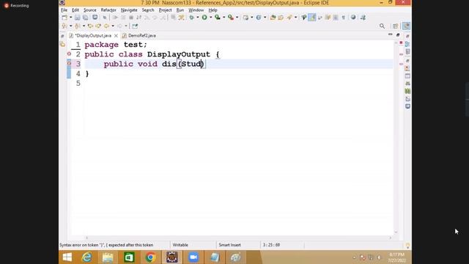Open the Run dropdown arrow
The height and width of the screenshot is (264, 469).
[x=210, y=18]
